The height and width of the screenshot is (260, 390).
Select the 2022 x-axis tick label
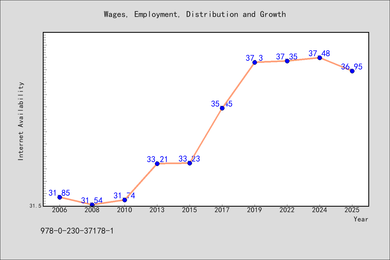click(287, 210)
